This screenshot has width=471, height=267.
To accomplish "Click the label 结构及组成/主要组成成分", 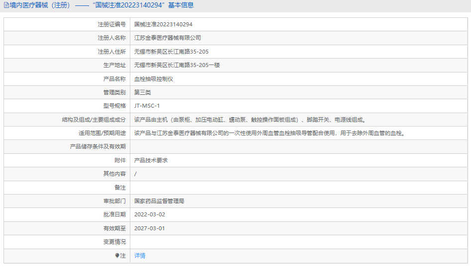I will coord(94,120).
